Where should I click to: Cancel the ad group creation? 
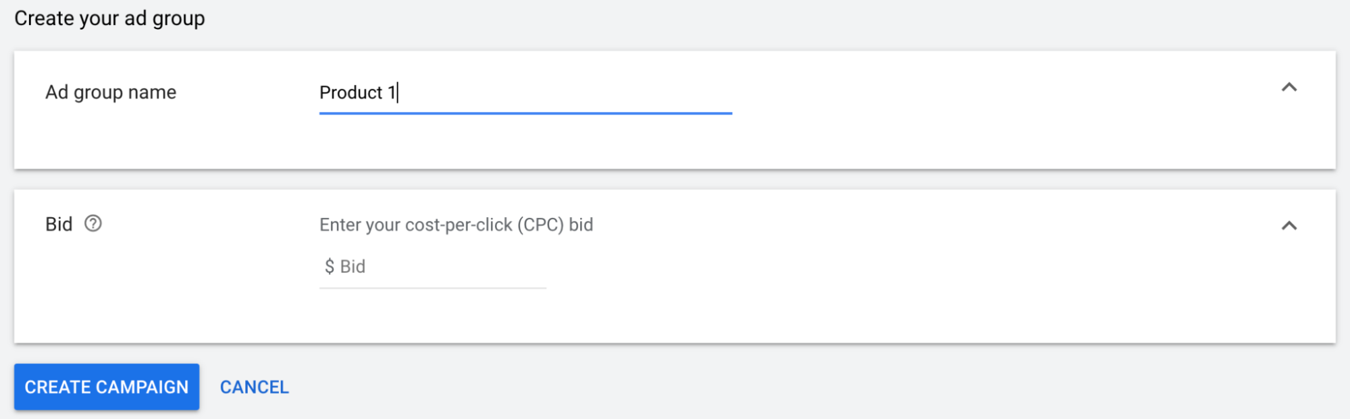point(254,387)
